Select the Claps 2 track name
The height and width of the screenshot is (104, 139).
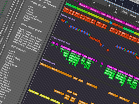pyautogui.click(x=6, y=67)
